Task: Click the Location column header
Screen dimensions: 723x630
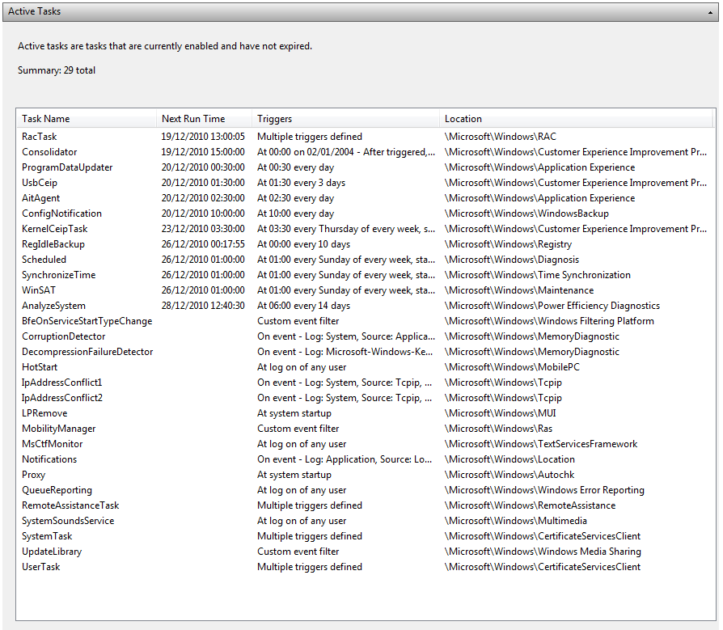Action: tap(577, 119)
